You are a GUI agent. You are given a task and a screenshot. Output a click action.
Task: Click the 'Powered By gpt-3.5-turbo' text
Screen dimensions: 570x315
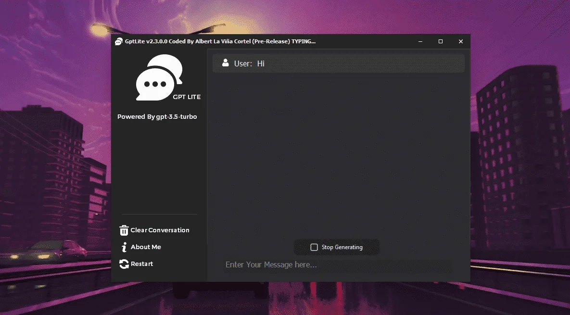click(x=157, y=117)
